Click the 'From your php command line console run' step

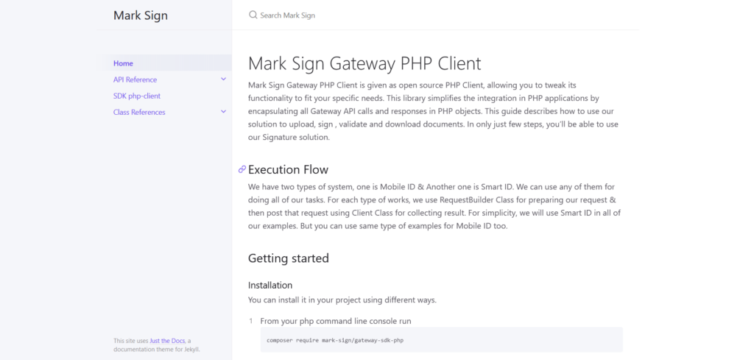click(x=336, y=320)
